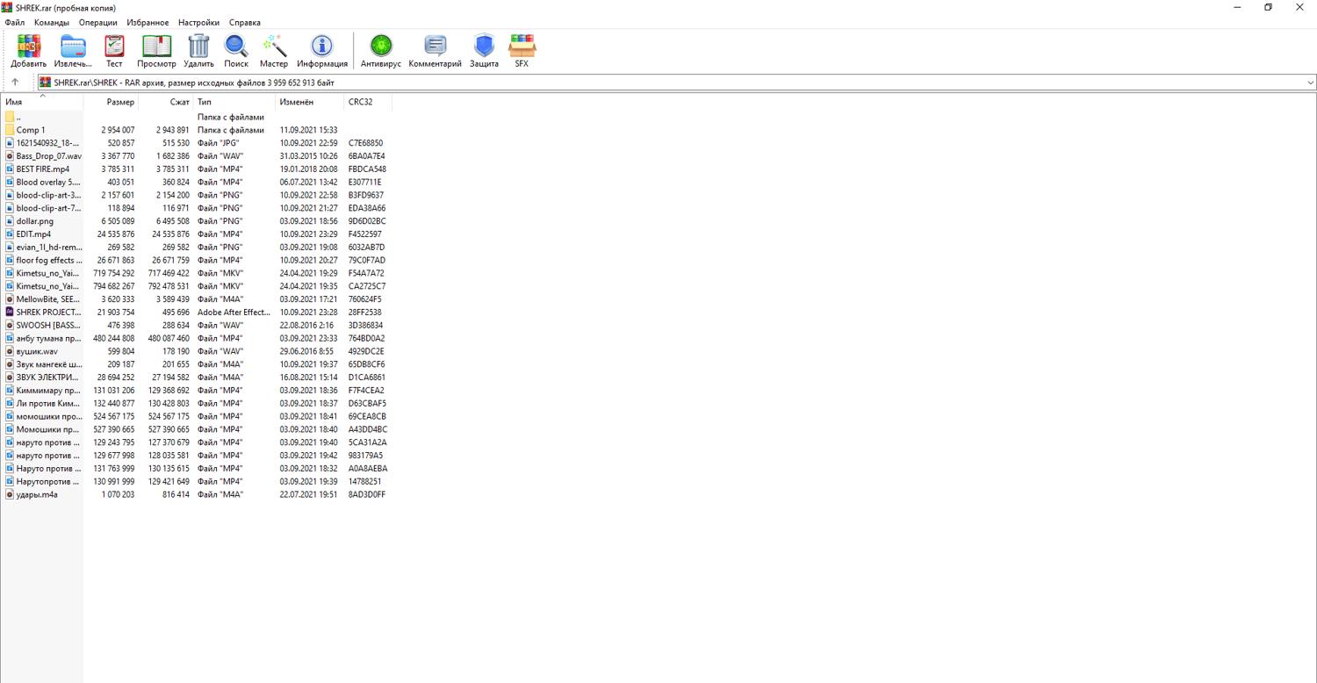Click CRC32 value A43DD4BC
The width and height of the screenshot is (1317, 683).
[x=367, y=429]
